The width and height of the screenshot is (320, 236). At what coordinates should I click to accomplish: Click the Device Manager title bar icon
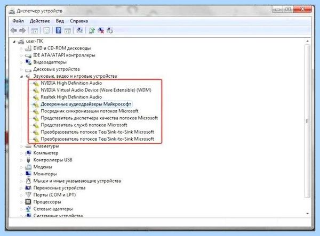coord(12,11)
